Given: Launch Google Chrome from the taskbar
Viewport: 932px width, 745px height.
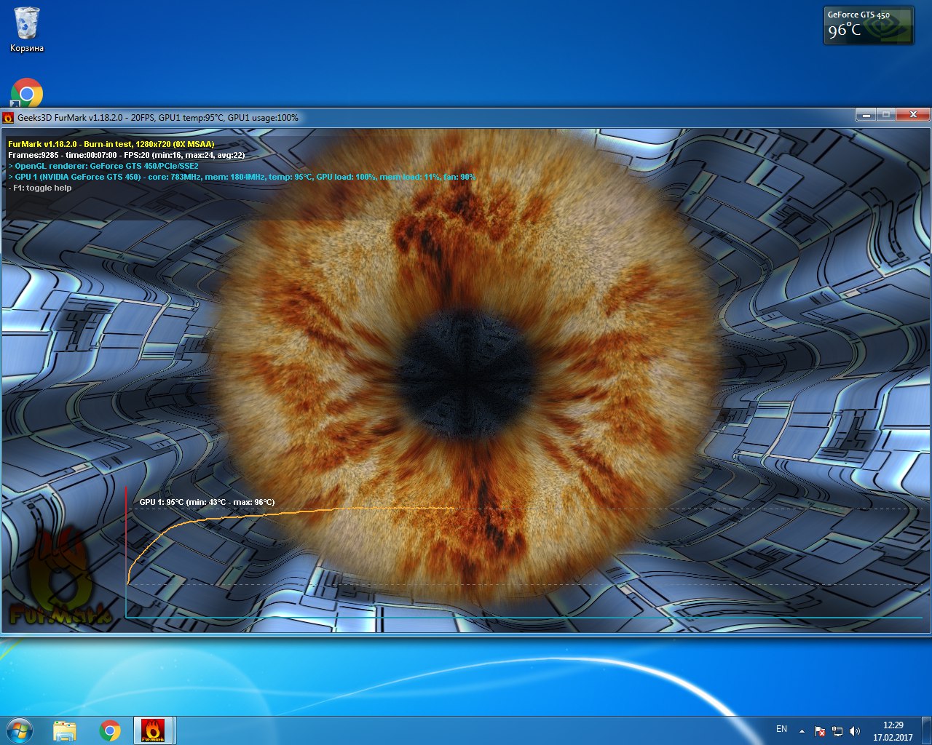Looking at the screenshot, I should (110, 730).
